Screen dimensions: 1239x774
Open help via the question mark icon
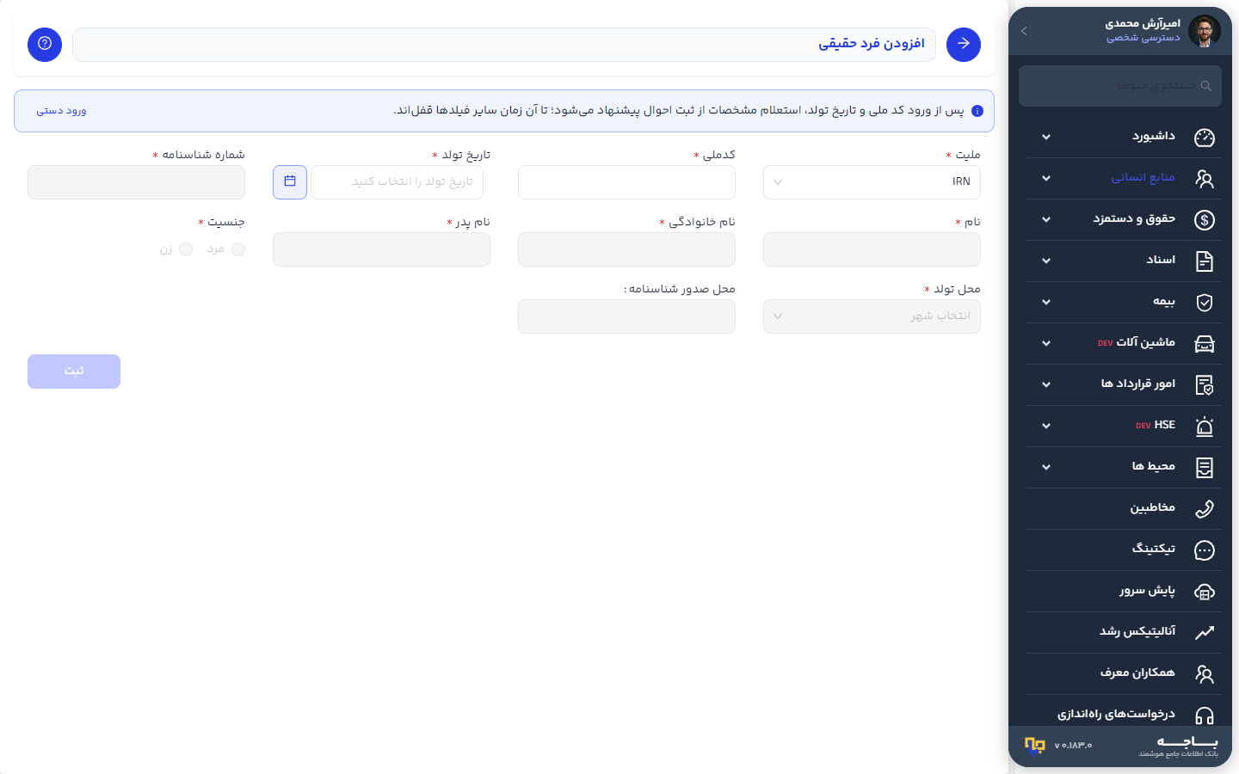click(x=45, y=45)
